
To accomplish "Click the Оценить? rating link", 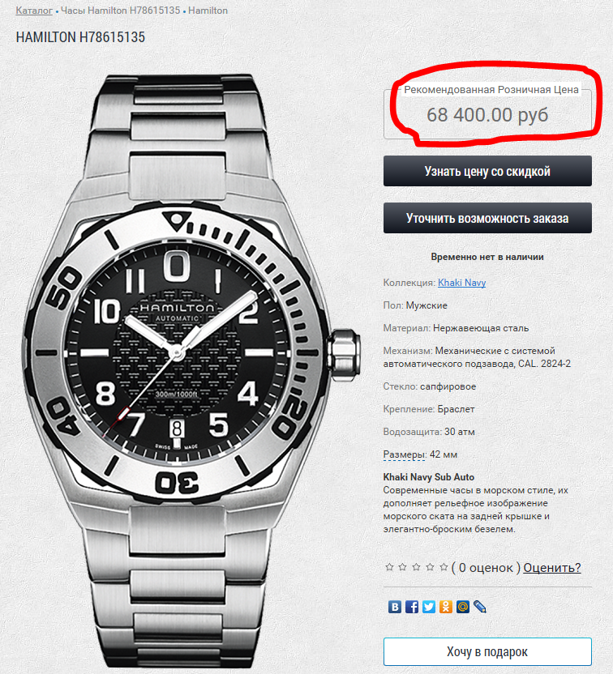I will click(552, 567).
